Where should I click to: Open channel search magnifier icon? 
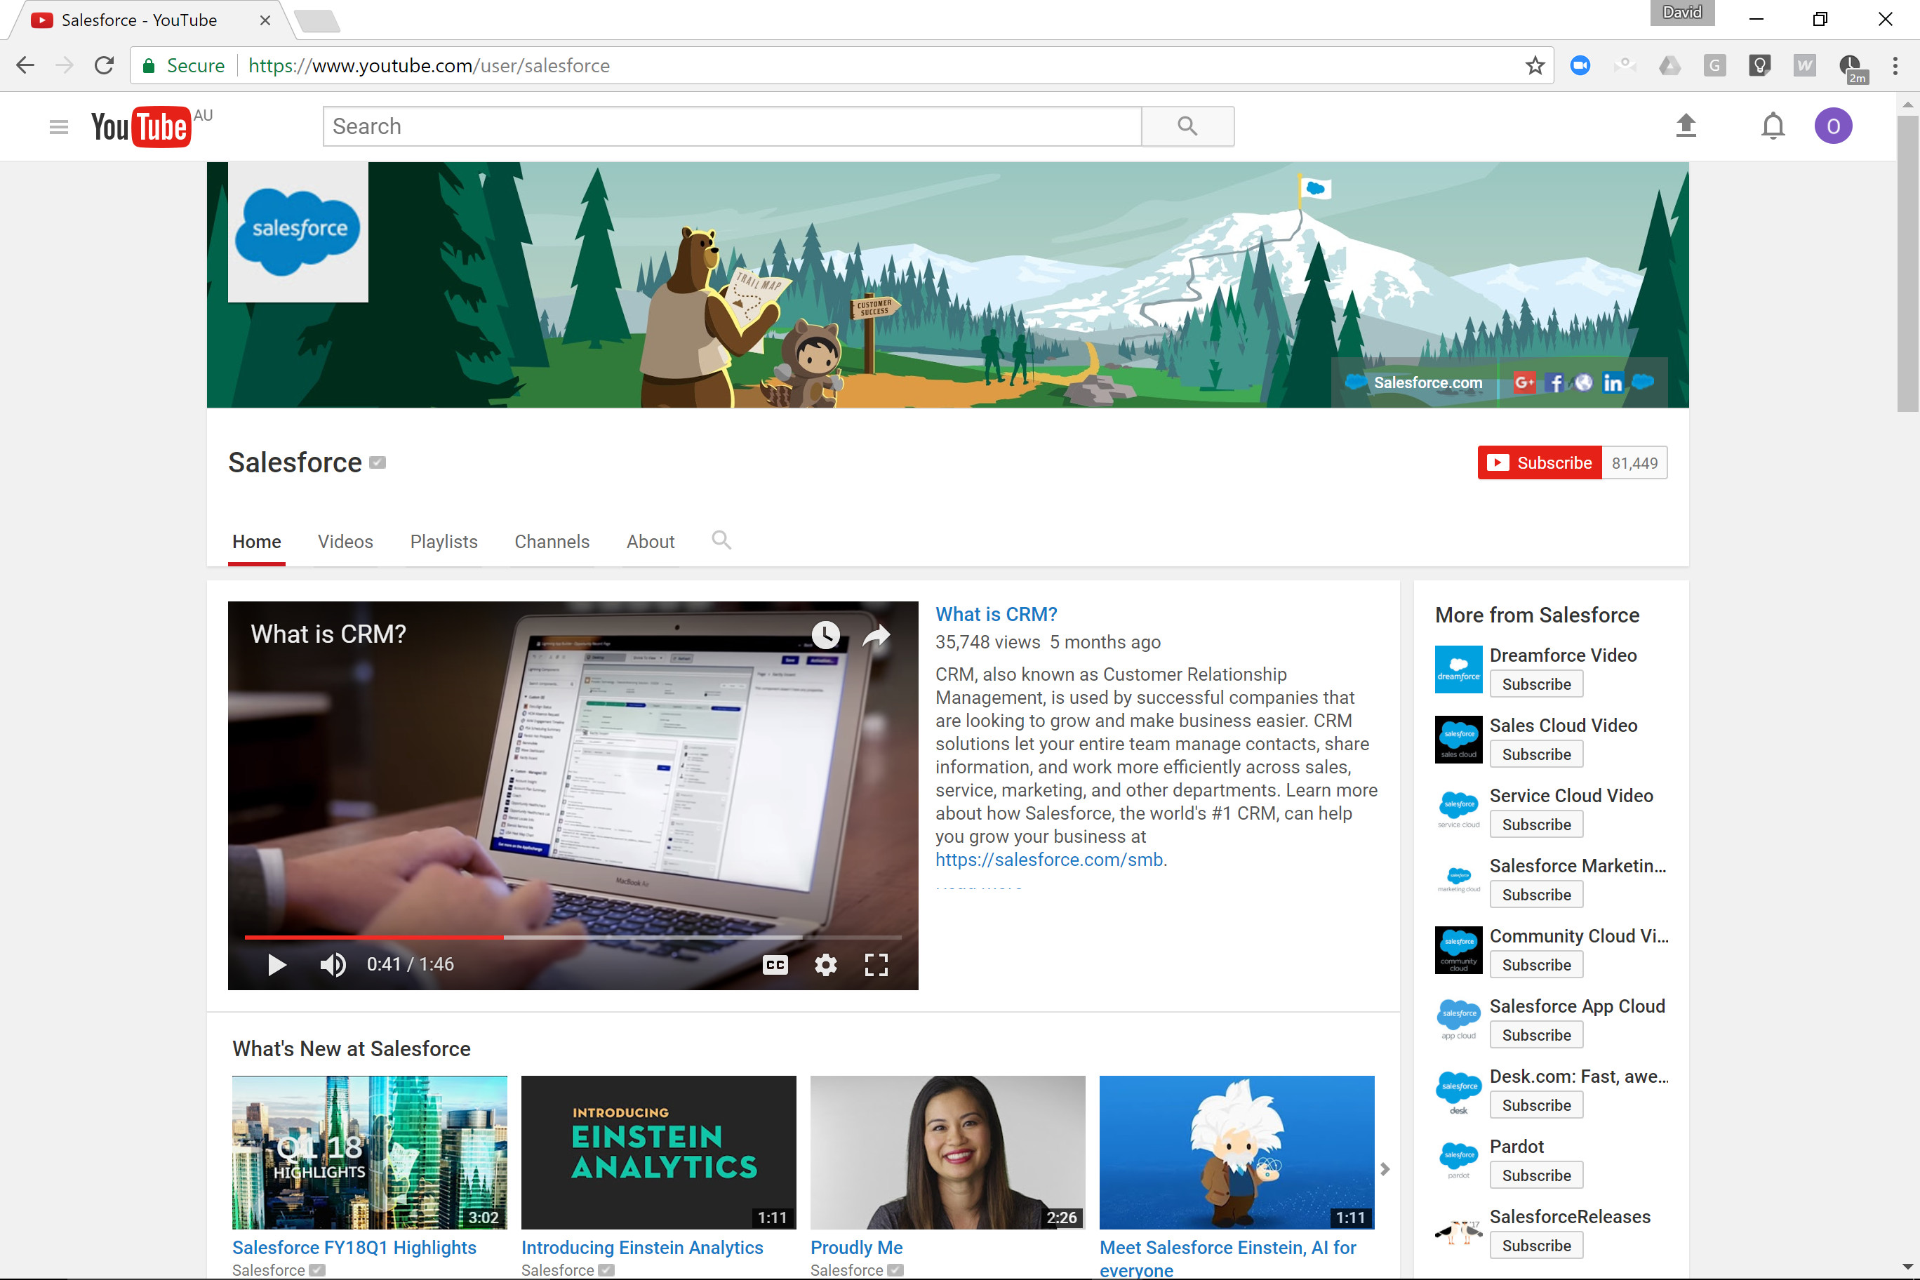(x=721, y=540)
